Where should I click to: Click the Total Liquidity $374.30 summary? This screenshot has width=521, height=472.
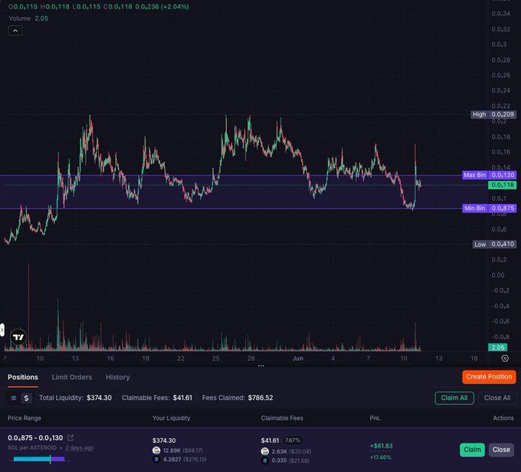point(75,398)
